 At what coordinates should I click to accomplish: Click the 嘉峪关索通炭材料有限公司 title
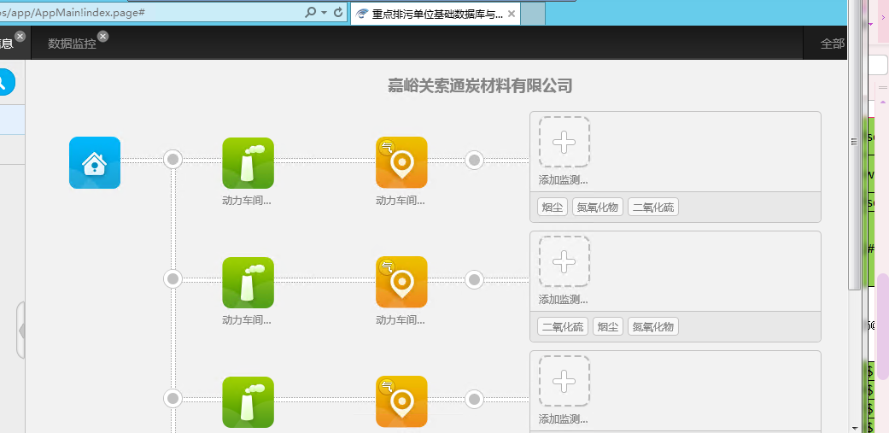[x=480, y=86]
